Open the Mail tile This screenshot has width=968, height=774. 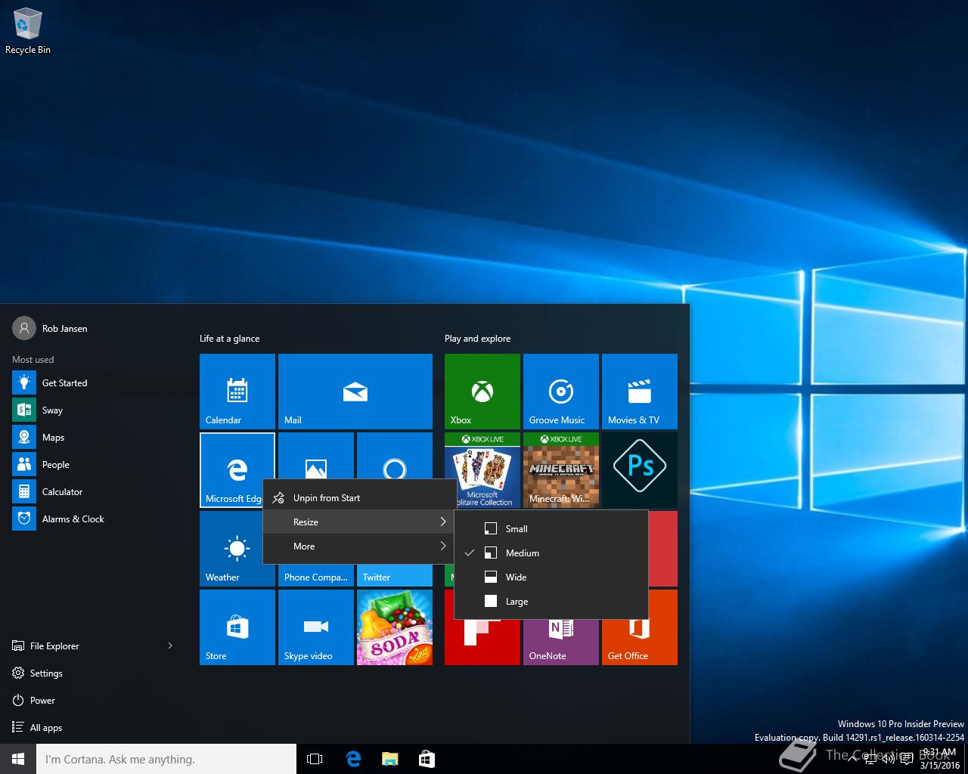355,392
